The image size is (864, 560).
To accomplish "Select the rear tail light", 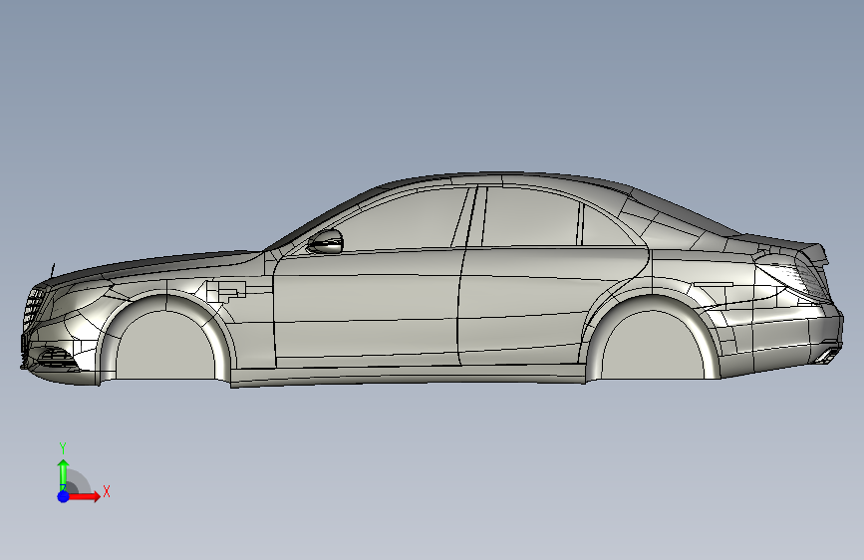I will pyautogui.click(x=793, y=278).
